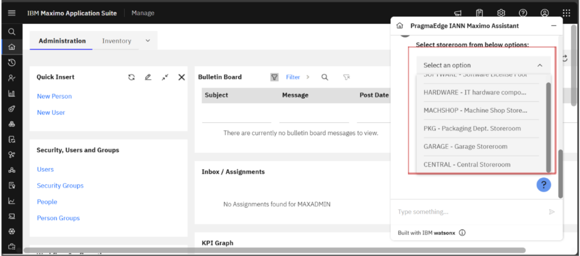
Task: Click the wheel-shaped sidebar icon
Action: (11, 232)
